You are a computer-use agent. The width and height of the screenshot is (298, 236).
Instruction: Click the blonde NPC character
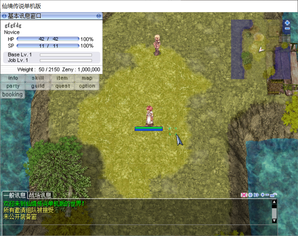click(x=157, y=45)
